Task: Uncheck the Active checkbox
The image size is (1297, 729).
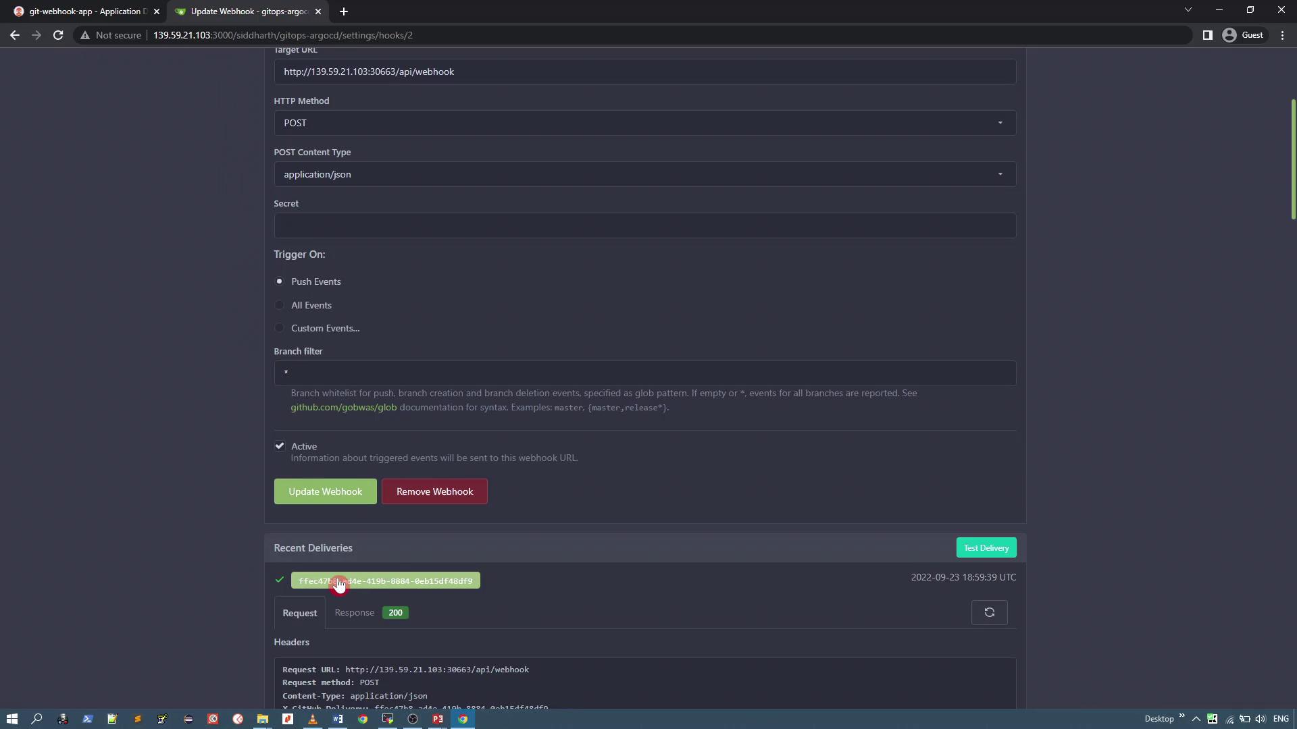Action: 280,446
